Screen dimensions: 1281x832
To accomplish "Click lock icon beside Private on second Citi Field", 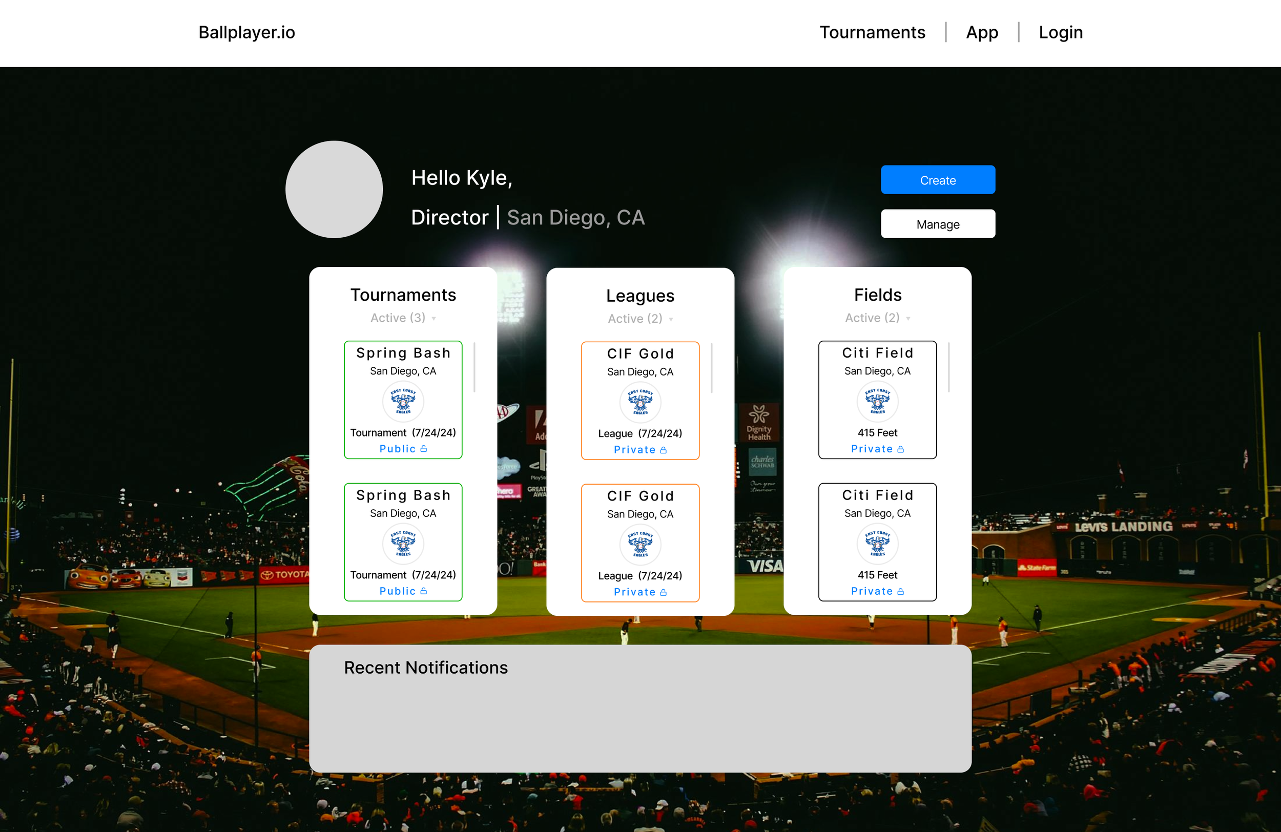I will tap(900, 591).
